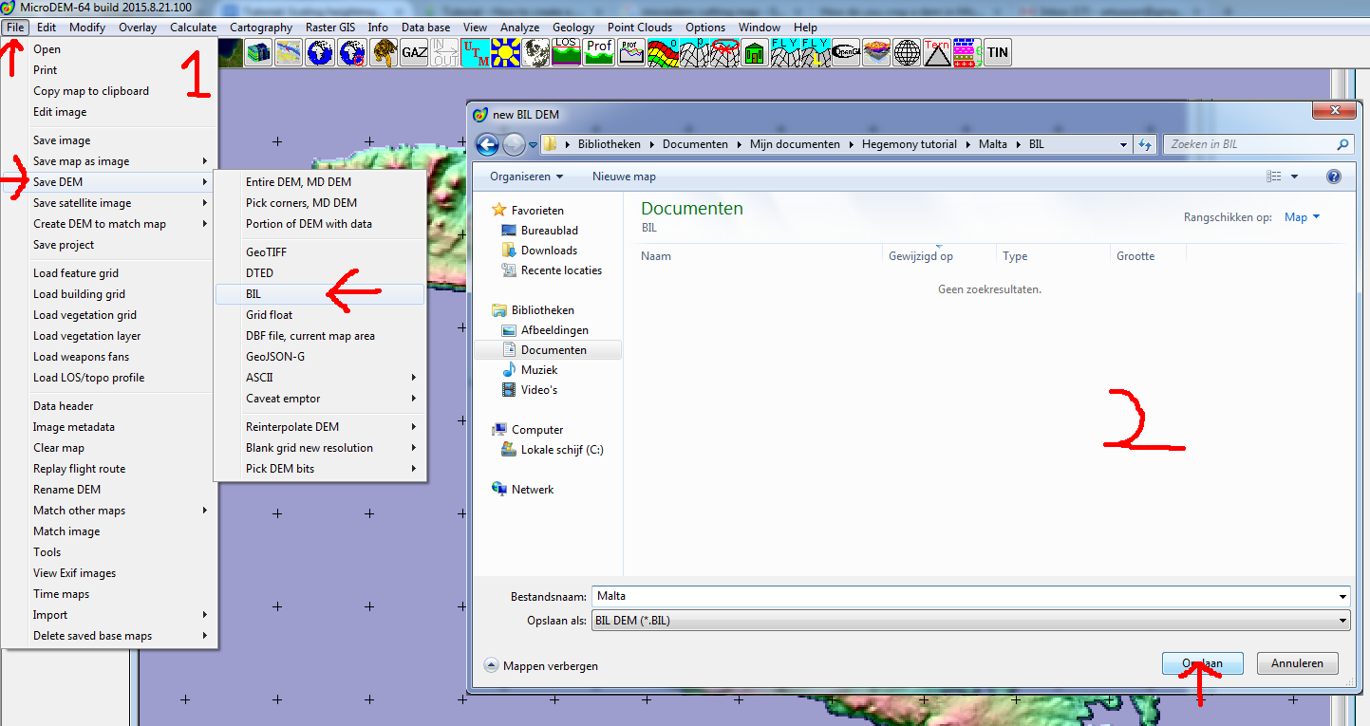The height and width of the screenshot is (726, 1370).
Task: Click the globe icon with red mark
Action: click(351, 52)
